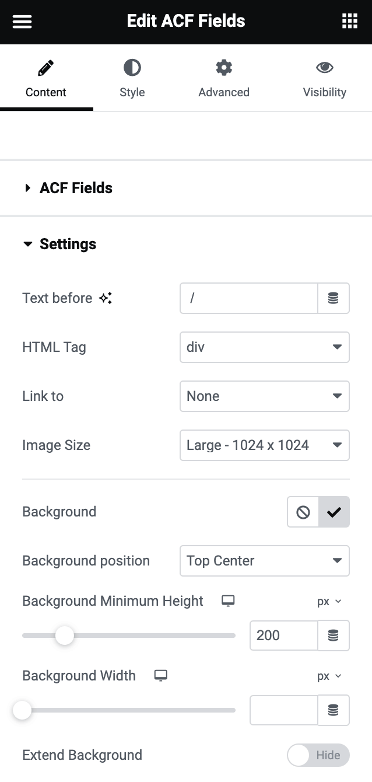Enable Background with the checkmark option
Image resolution: width=372 pixels, height=782 pixels.
pyautogui.click(x=334, y=512)
